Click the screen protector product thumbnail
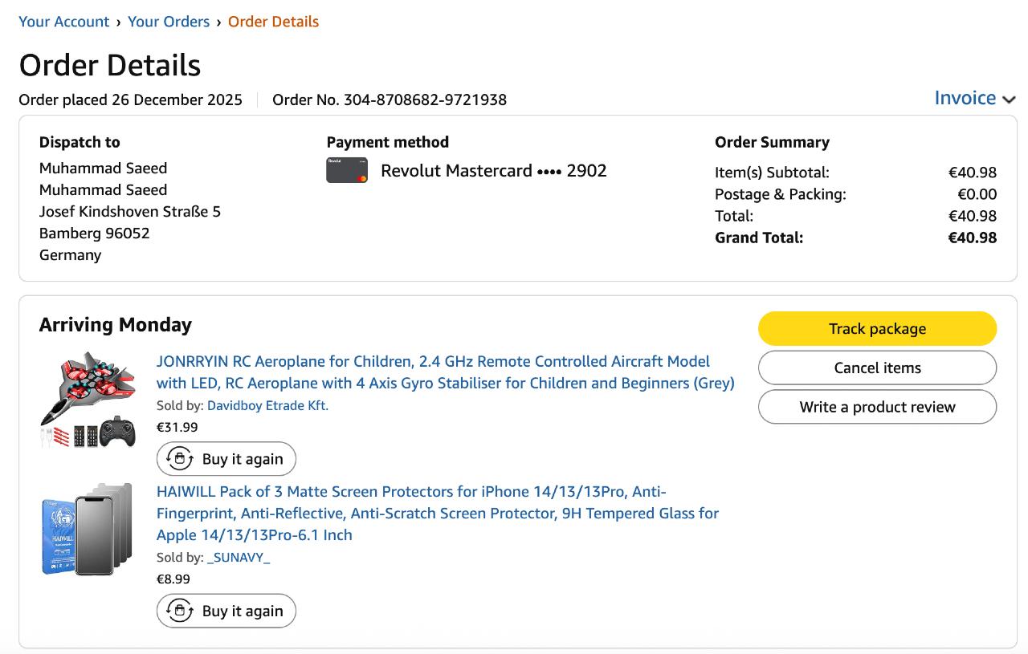Viewport: 1028px width, 654px height. pyautogui.click(x=88, y=530)
